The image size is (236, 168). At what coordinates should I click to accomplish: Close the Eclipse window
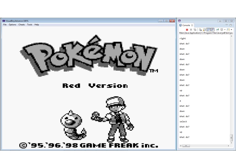pos(232,21)
